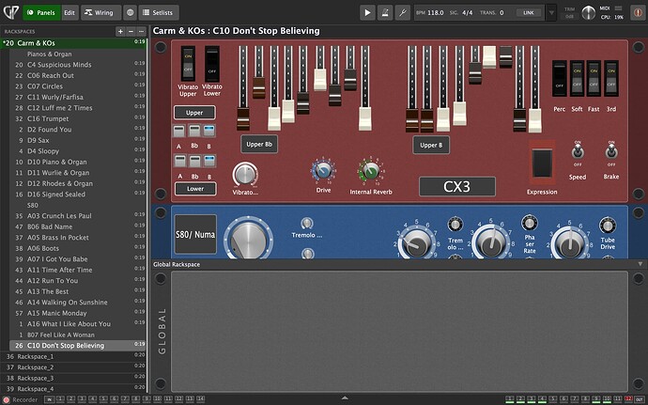Select variation A03 Crunch Les Paul

[x=78, y=215]
